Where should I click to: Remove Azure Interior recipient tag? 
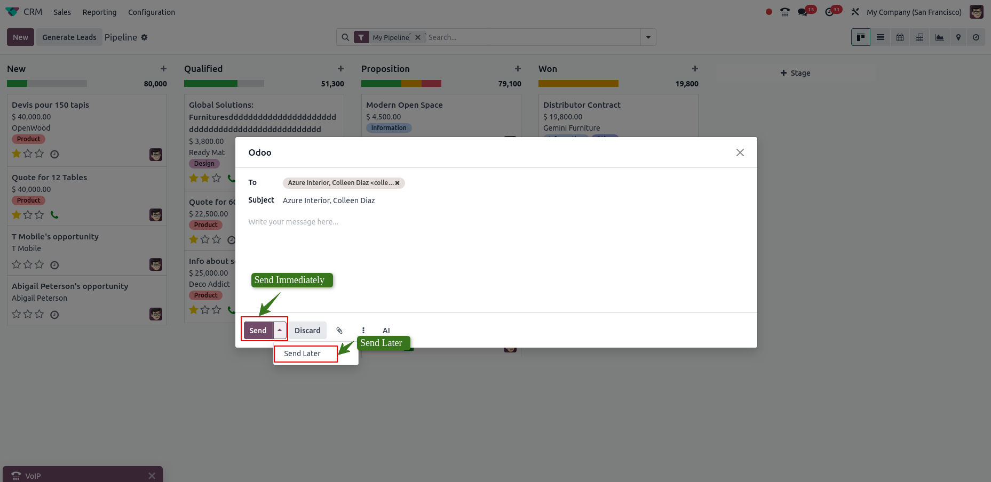coord(397,183)
